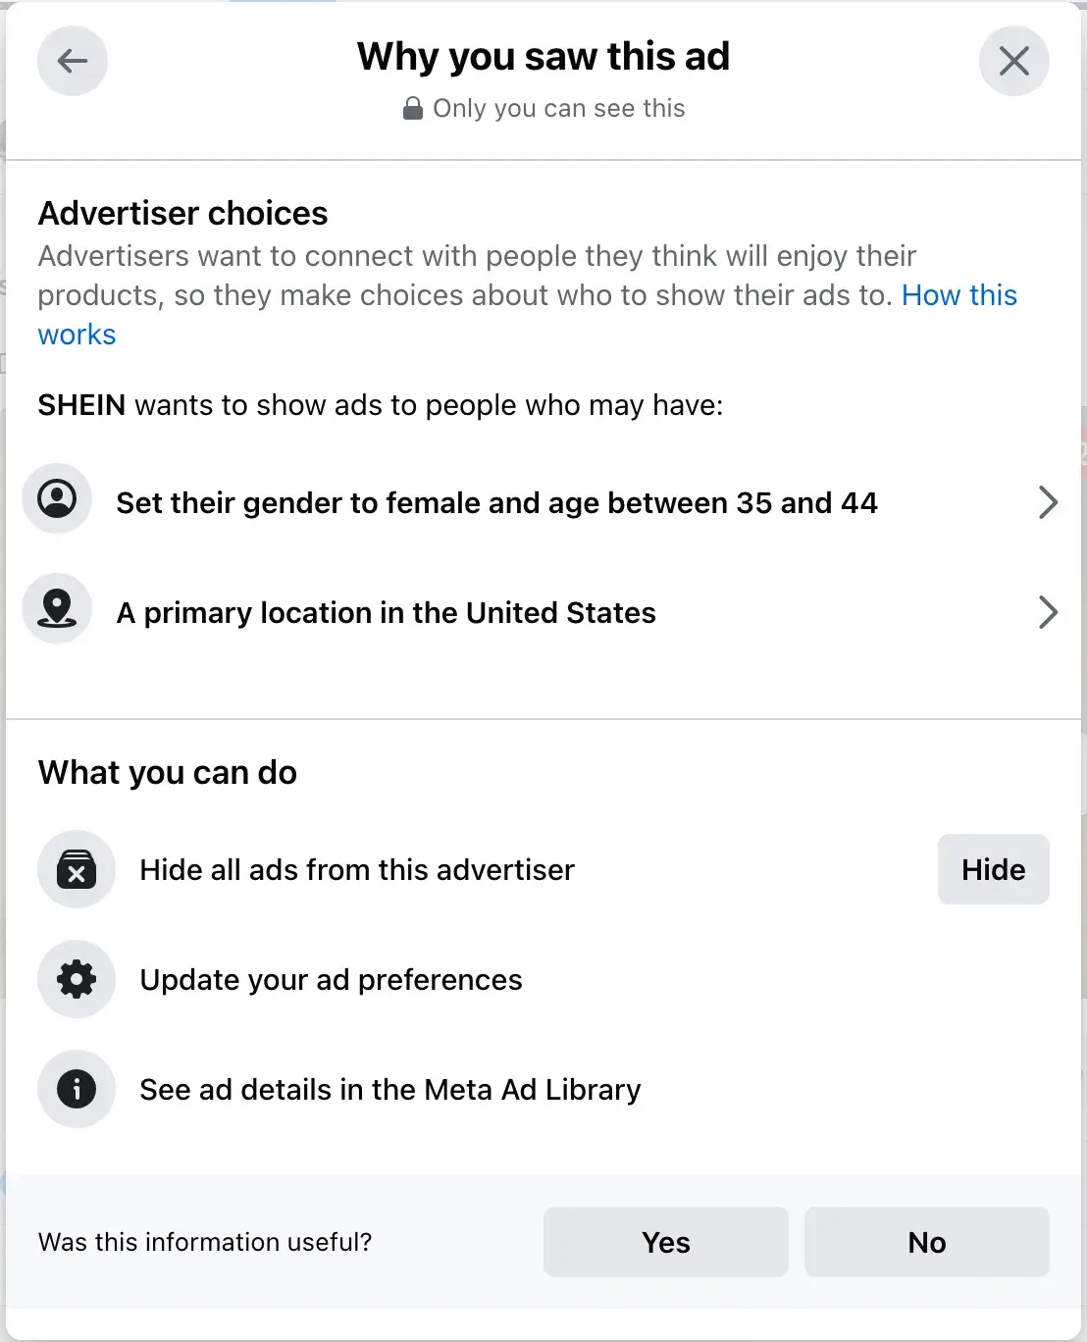This screenshot has width=1087, height=1342.
Task: Close the 'Why you saw this ad' dialog
Action: pyautogui.click(x=1013, y=61)
